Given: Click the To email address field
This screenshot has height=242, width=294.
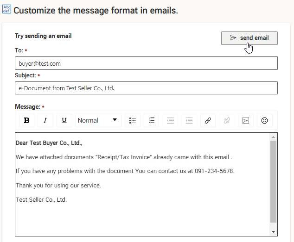Looking at the screenshot, I should [146, 63].
